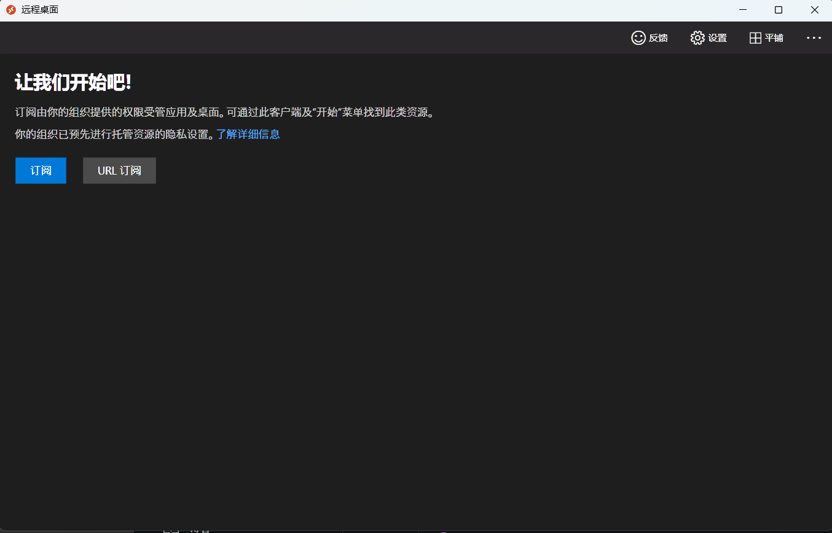Click the 让我们开始吧! heading
This screenshot has height=533, width=832.
73,82
